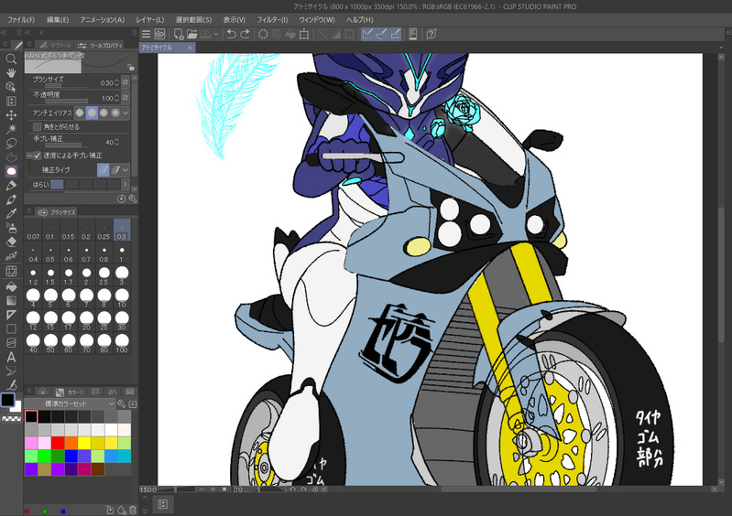732x516 pixels.
Task: Click the Scale/Rotate transform icon
Action: point(304,34)
